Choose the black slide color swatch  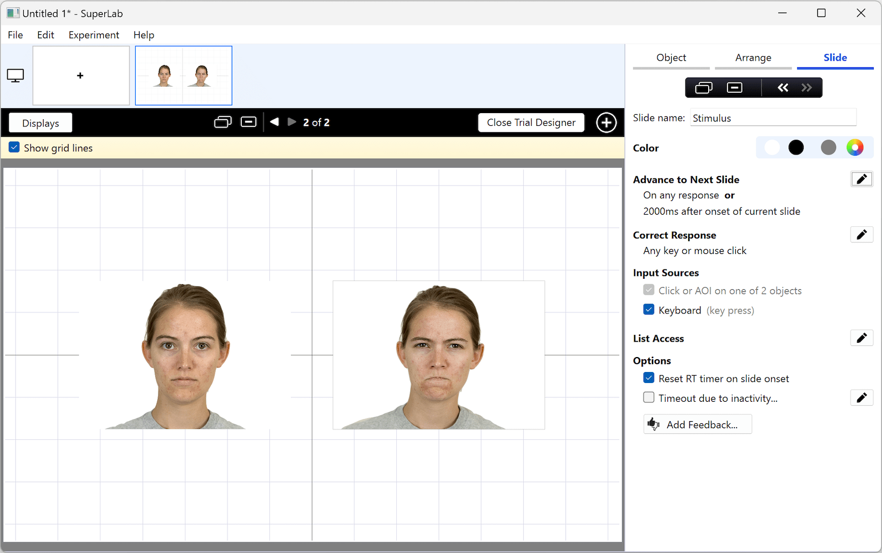(796, 147)
